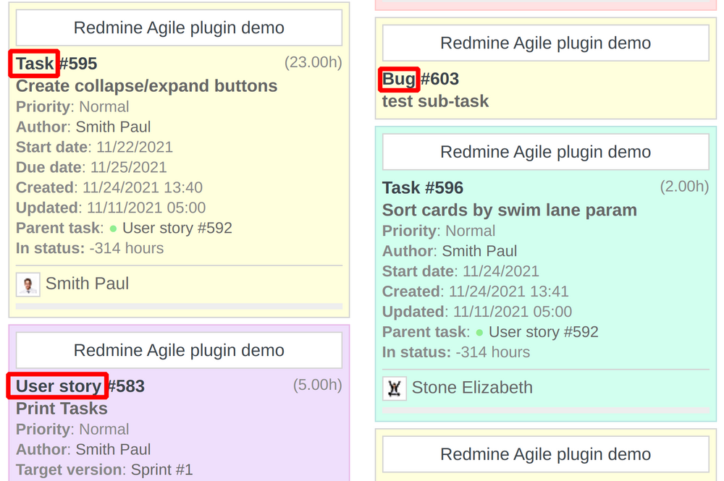The height and width of the screenshot is (481, 724).
Task: Click the (5.00h) estimate on User story #583
Action: coord(317,385)
